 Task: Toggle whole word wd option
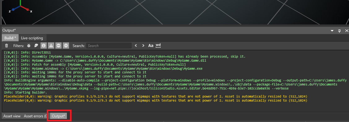point(158,46)
